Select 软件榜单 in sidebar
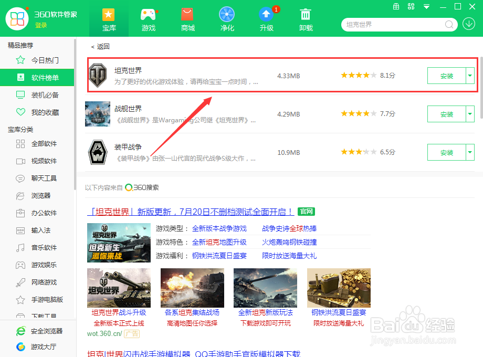483x357 pixels. 37,77
